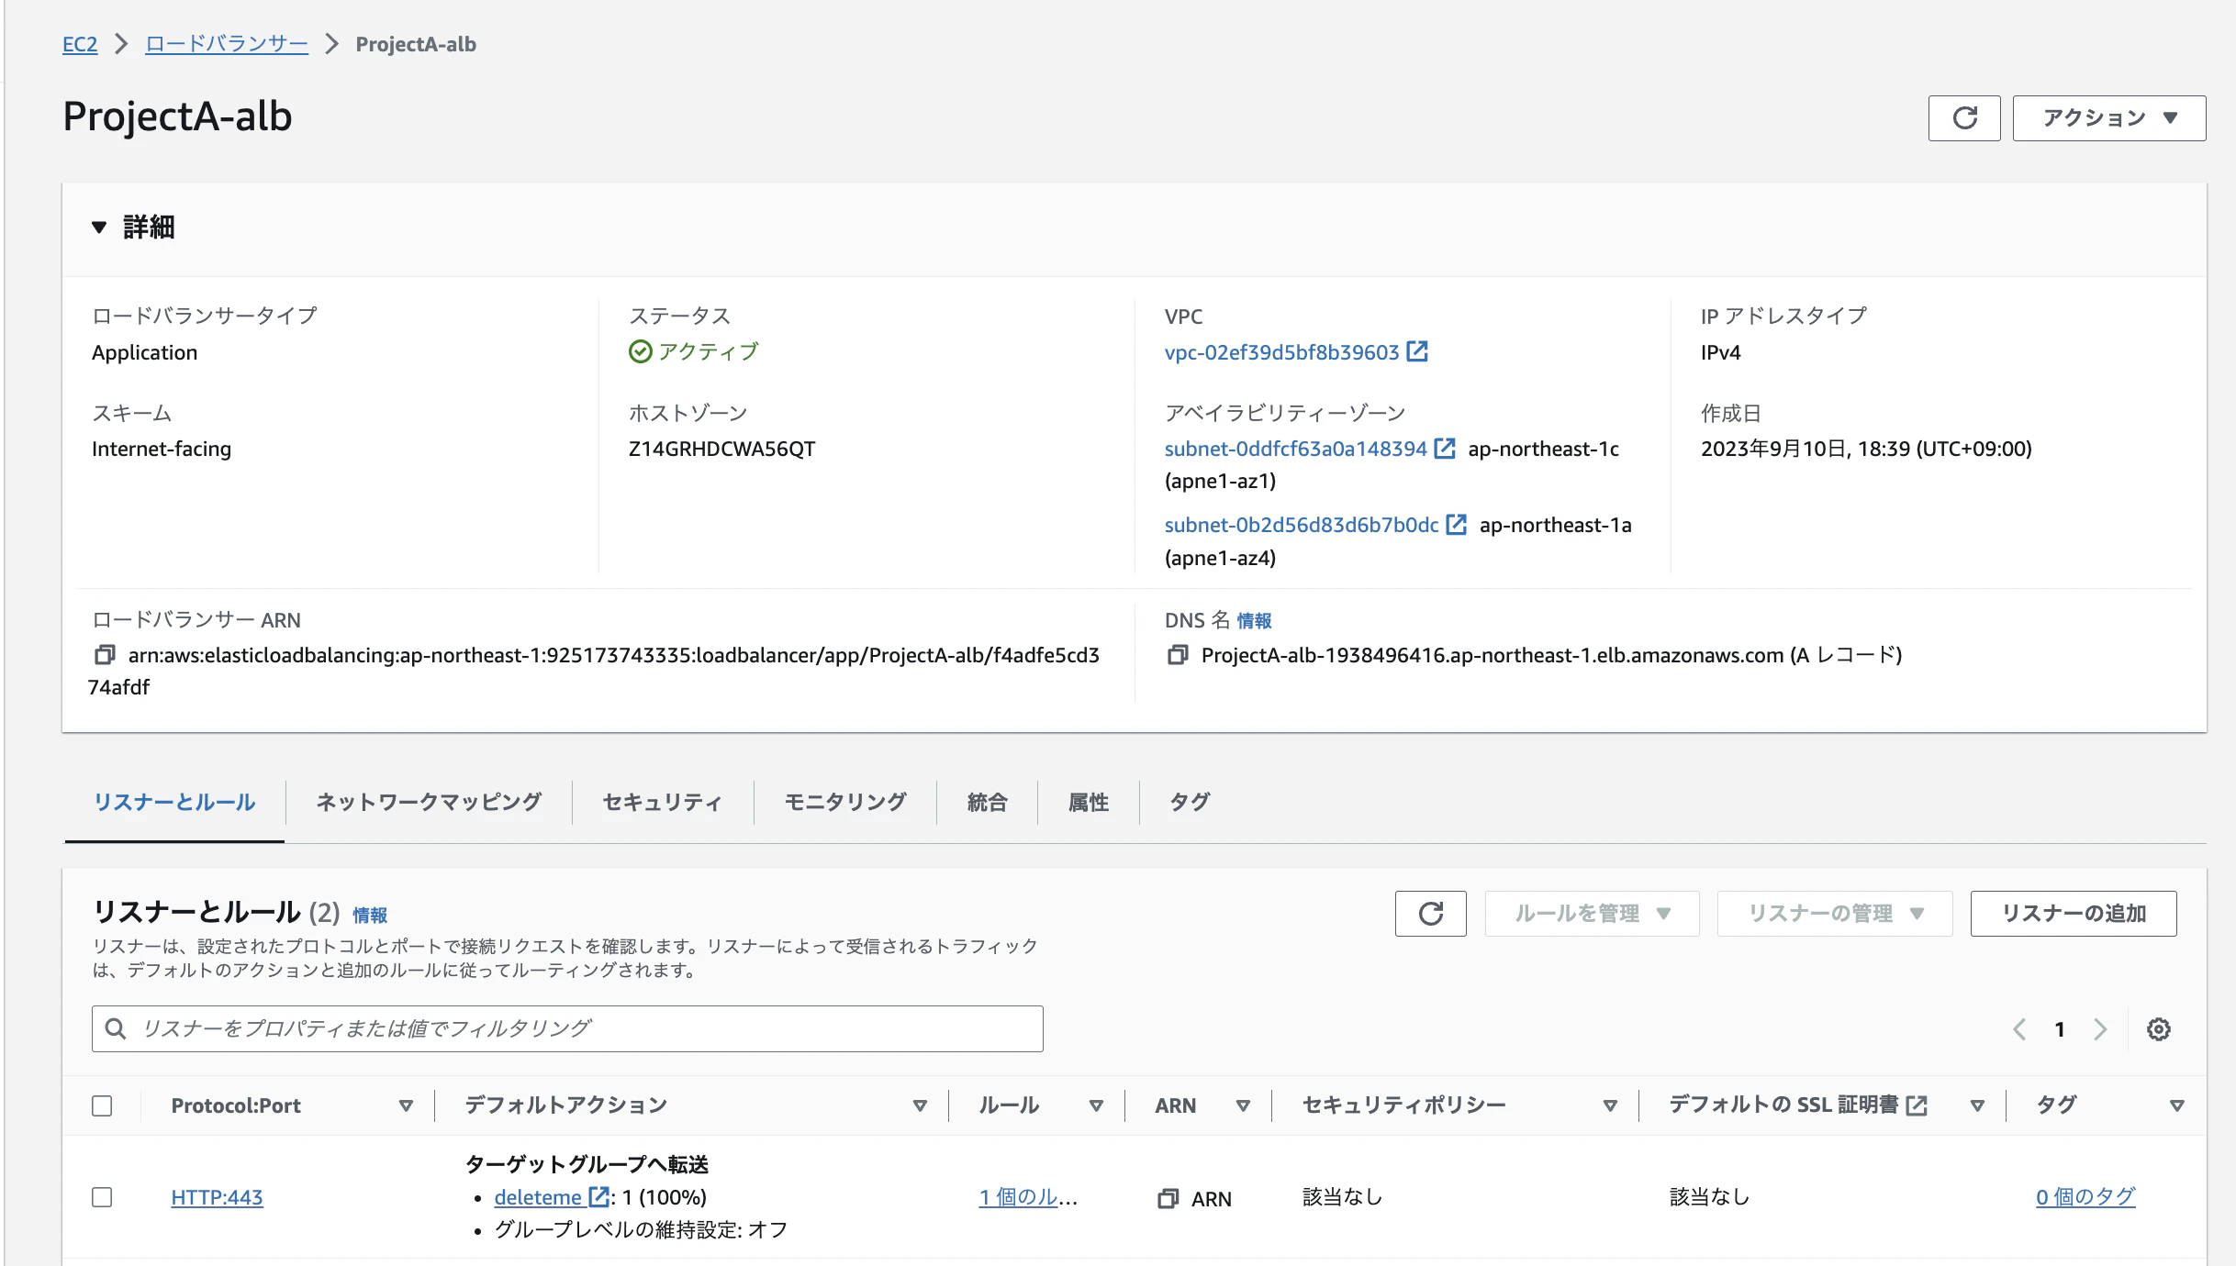Image resolution: width=2236 pixels, height=1266 pixels.
Task: Open VPC external link icon
Action: pyautogui.click(x=1417, y=351)
